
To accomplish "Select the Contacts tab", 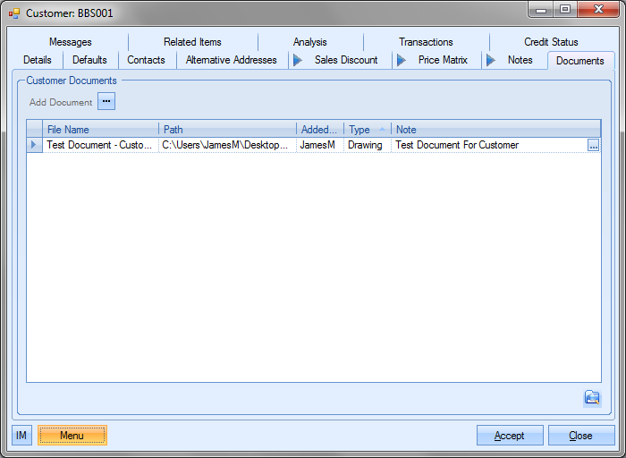I will pyautogui.click(x=146, y=60).
